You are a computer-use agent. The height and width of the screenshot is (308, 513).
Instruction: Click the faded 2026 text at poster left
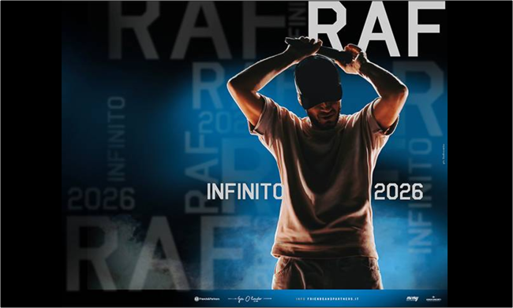(101, 199)
